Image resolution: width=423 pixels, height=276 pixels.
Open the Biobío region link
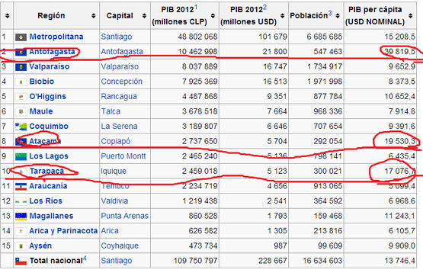42,82
